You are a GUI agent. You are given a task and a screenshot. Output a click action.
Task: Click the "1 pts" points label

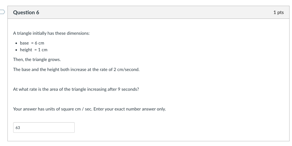[x=278, y=12]
